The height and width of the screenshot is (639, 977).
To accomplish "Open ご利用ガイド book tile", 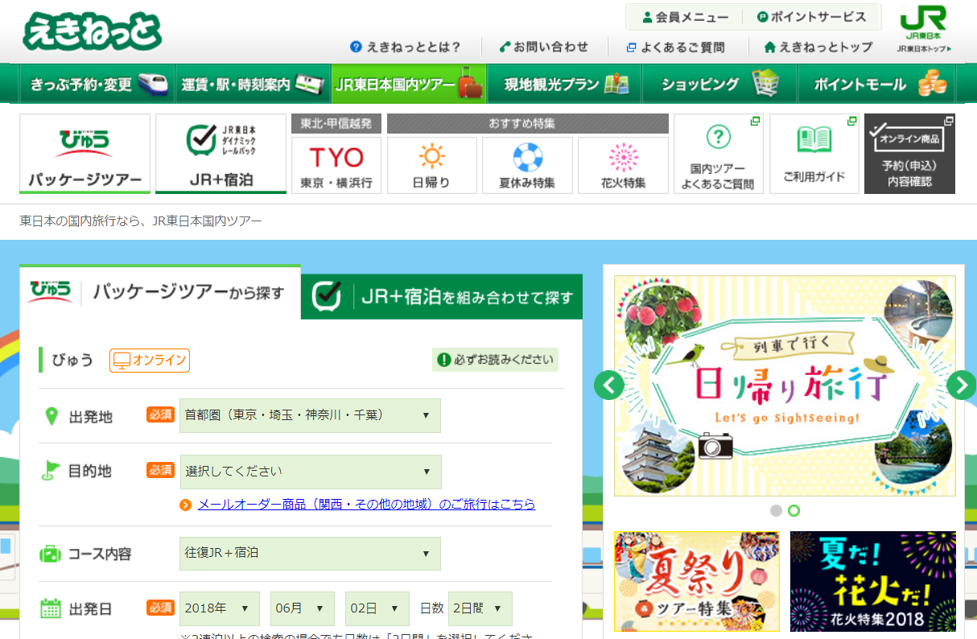I will [814, 154].
